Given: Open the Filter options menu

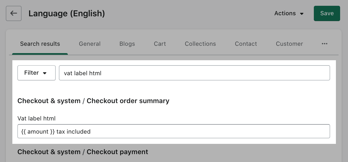Looking at the screenshot, I should 36,73.
